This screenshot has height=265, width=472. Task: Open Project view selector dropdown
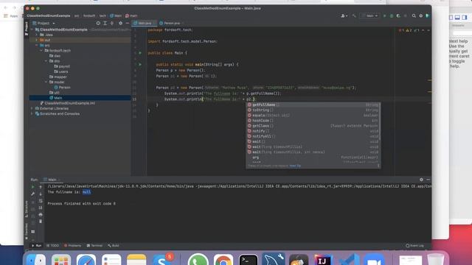point(44,23)
